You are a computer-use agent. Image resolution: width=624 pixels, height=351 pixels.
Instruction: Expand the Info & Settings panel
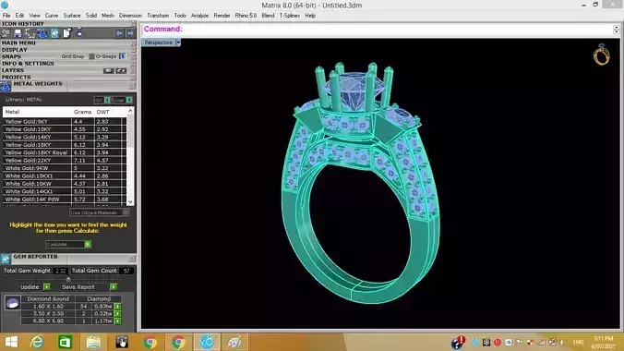(28, 64)
